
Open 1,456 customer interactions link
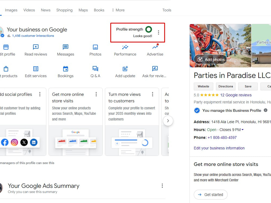33,36
